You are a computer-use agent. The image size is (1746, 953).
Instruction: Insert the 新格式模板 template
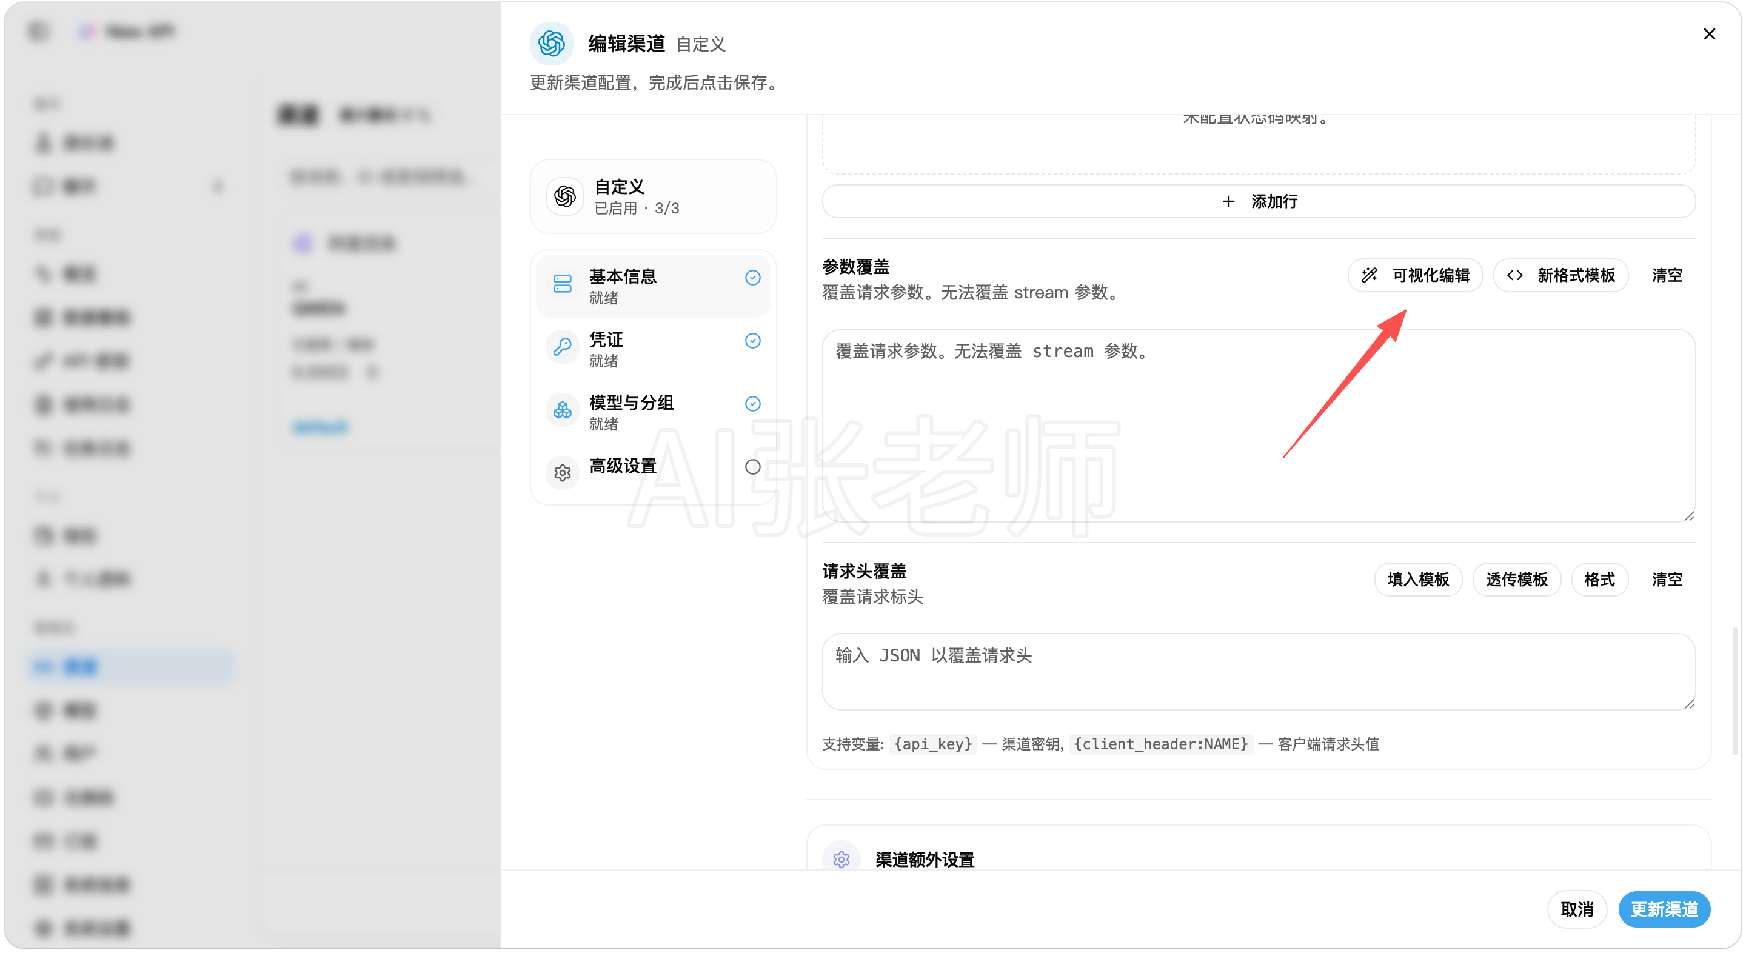1560,275
